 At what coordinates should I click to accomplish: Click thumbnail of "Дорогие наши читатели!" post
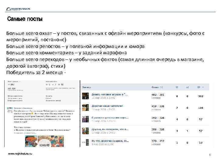tap(85, 108)
